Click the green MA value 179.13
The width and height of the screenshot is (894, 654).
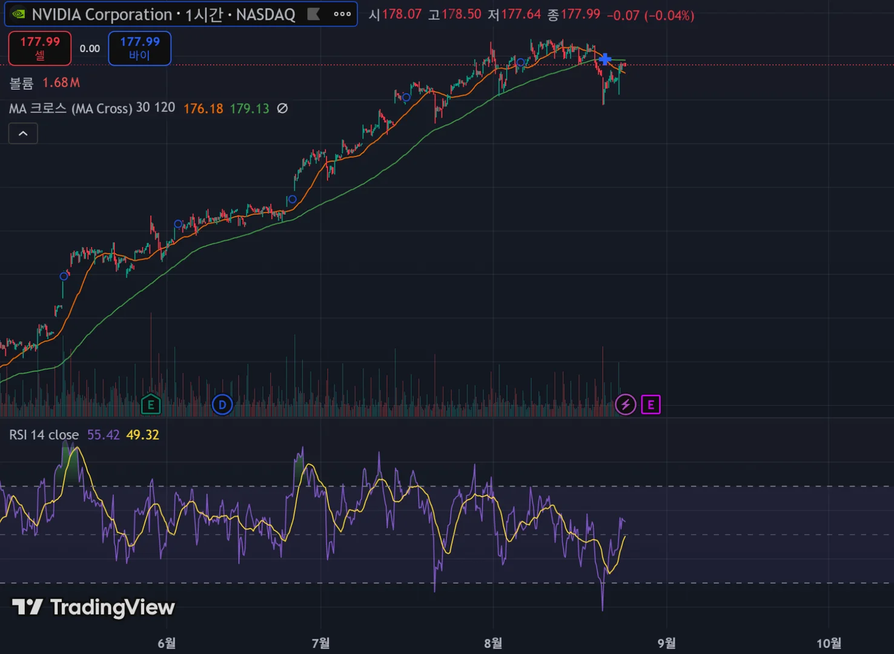(250, 108)
